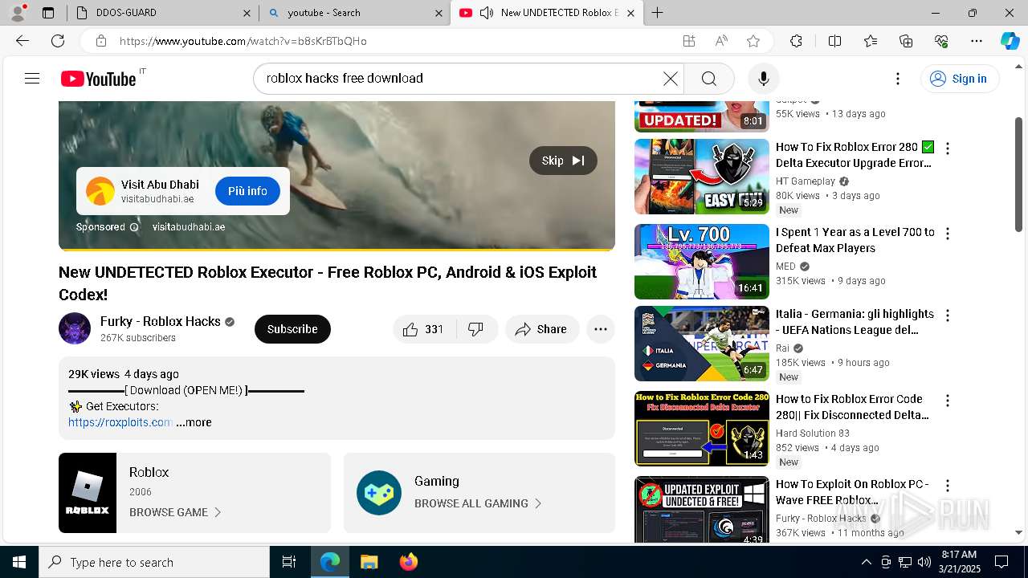Open the browser profile icon
This screenshot has height=578, width=1028.
click(18, 12)
